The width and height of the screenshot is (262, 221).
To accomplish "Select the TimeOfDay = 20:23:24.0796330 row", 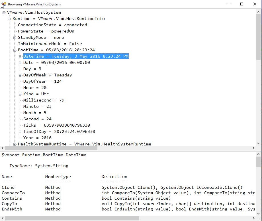I will tap(59, 131).
